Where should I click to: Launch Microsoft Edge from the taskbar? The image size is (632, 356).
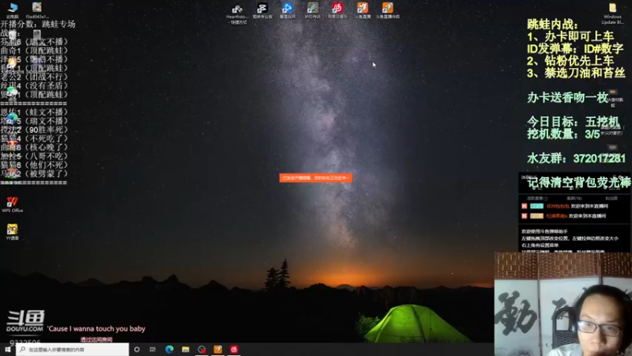pyautogui.click(x=169, y=350)
